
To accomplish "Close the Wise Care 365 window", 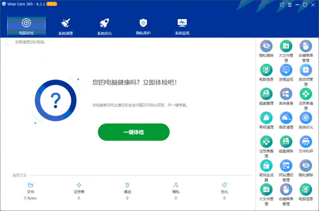I will click(x=313, y=5).
